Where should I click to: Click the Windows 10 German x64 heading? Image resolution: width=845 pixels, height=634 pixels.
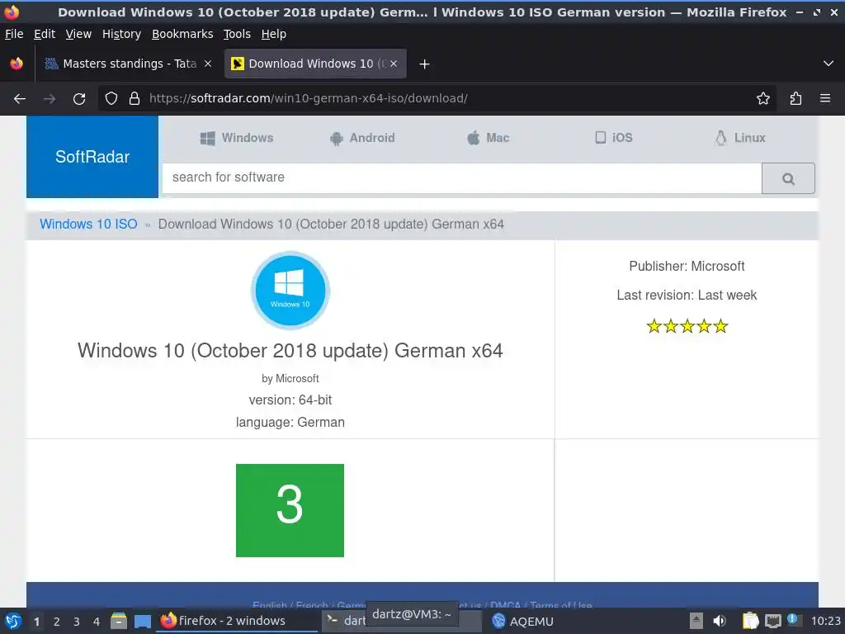[290, 350]
